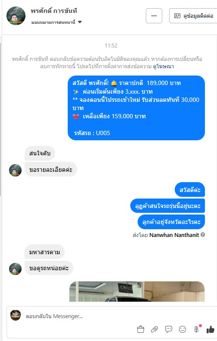Open the three-dots more options button
217x341 pixels.
[154, 16]
